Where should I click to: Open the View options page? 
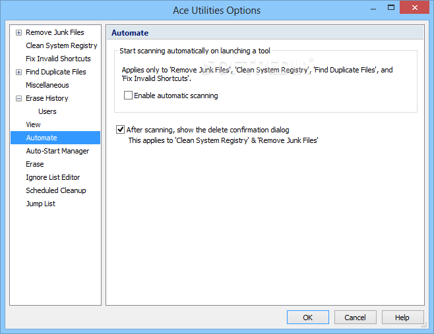point(33,125)
